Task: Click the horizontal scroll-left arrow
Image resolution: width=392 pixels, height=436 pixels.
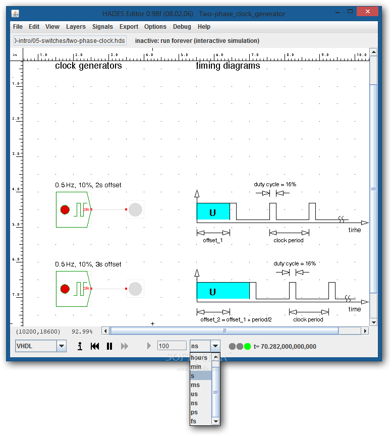Action: (x=105, y=331)
